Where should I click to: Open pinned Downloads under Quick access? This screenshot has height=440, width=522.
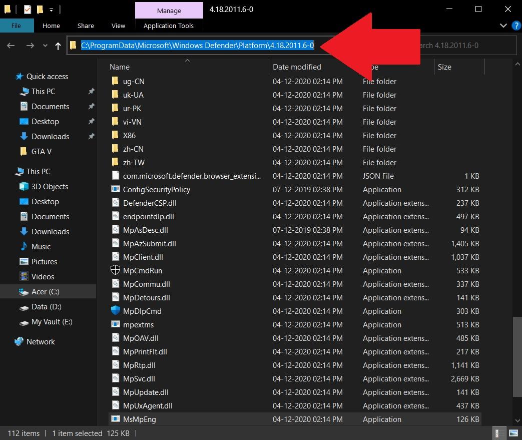[50, 137]
